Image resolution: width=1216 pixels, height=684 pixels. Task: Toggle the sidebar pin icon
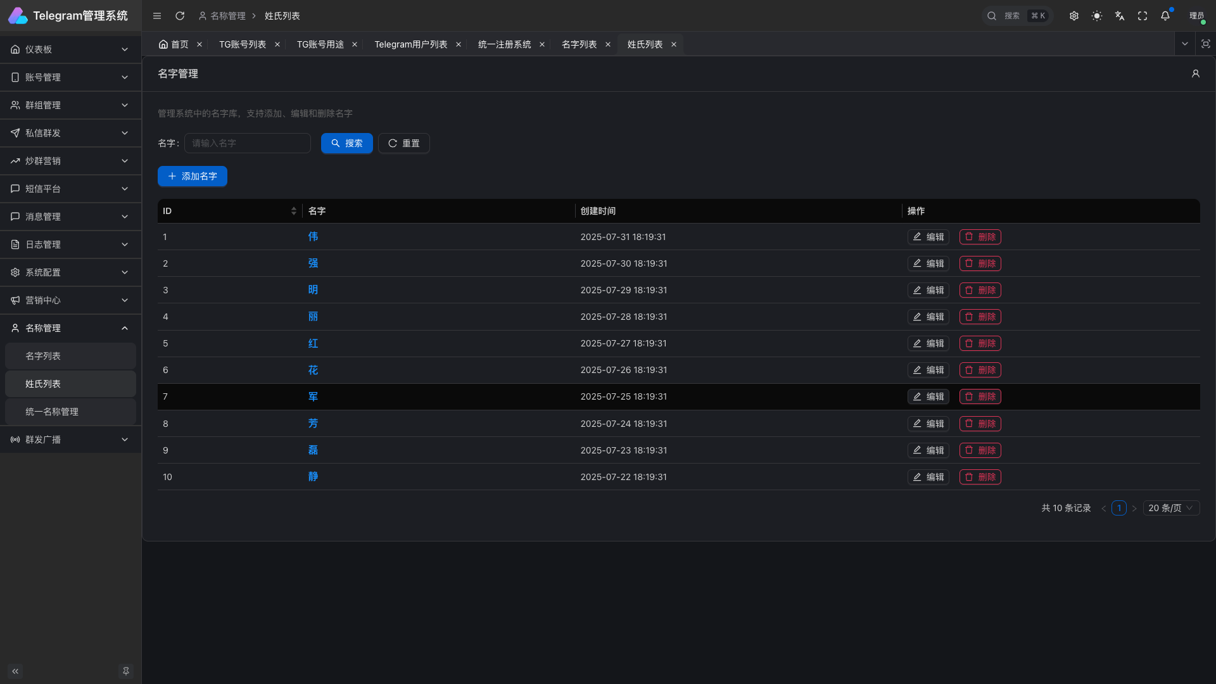tap(126, 671)
